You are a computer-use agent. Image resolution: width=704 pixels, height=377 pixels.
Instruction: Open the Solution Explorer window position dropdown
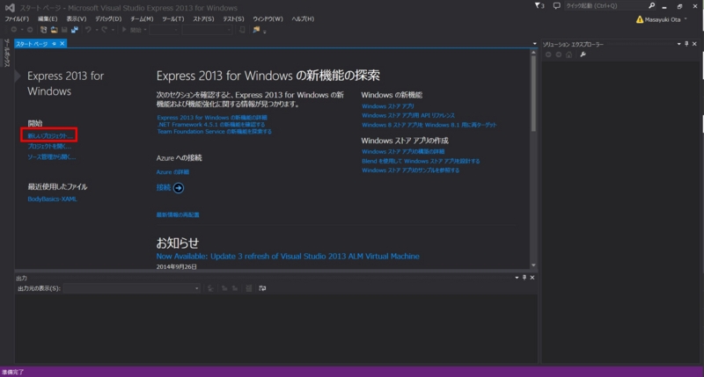point(678,44)
